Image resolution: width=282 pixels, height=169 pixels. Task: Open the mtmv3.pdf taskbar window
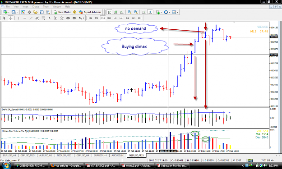[137, 165]
